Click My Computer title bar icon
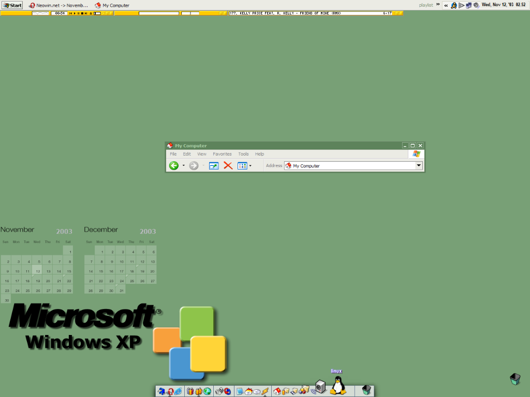Viewport: 530px width, 397px height. tap(170, 145)
